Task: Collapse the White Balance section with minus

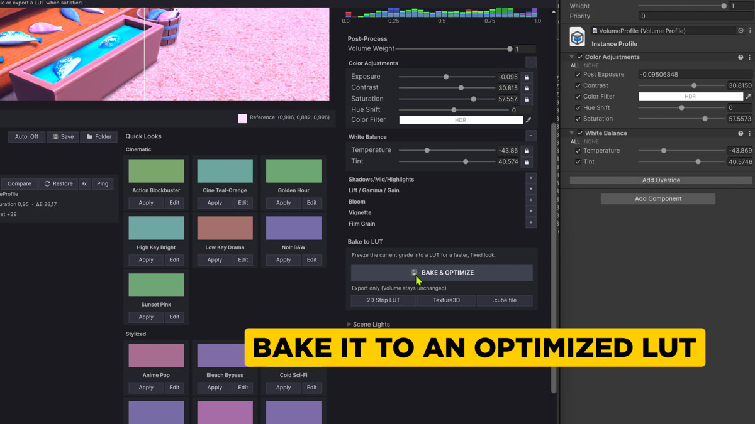Action: point(531,136)
